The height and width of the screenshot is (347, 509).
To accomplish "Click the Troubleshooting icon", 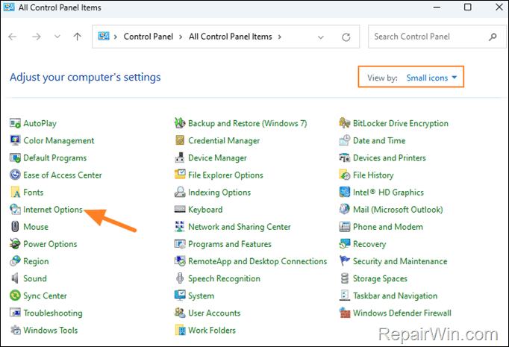I will pos(15,313).
